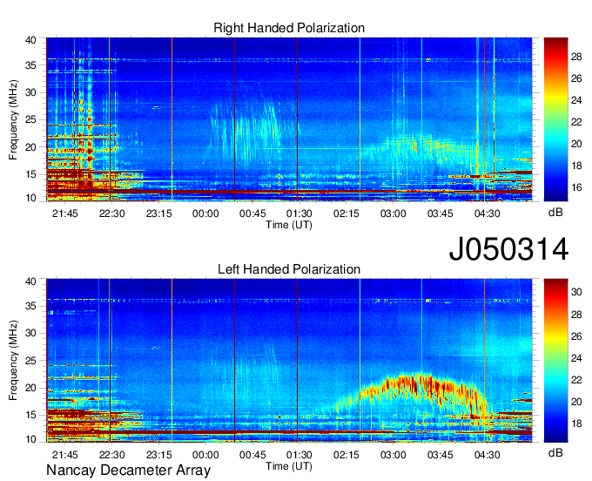592x481 pixels.
Task: Click the Right Handed Polarization spectrogram image
Action: click(289, 119)
